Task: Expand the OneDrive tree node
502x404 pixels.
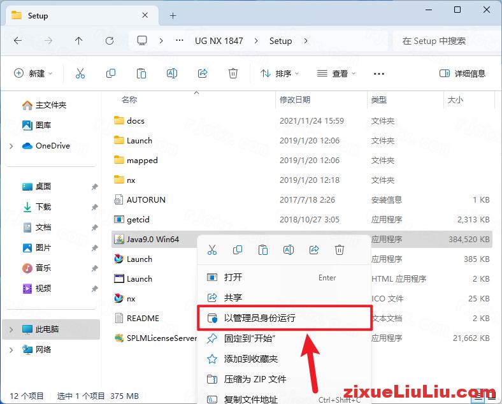Action: click(x=11, y=146)
